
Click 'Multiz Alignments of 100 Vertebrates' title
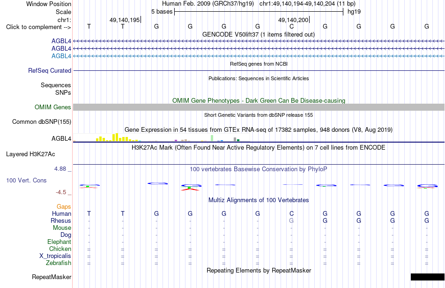point(259,200)
